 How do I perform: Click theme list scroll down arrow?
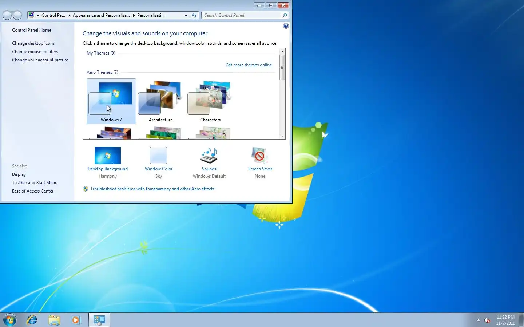coord(282,136)
